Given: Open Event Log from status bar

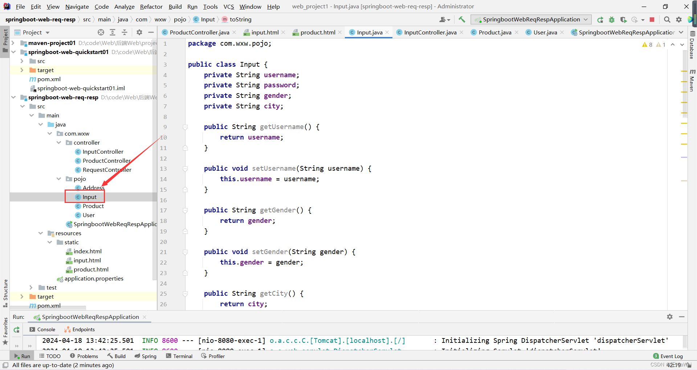Looking at the screenshot, I should (668, 356).
